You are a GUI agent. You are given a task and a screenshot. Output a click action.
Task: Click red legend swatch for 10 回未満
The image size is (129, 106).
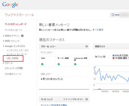point(114,58)
